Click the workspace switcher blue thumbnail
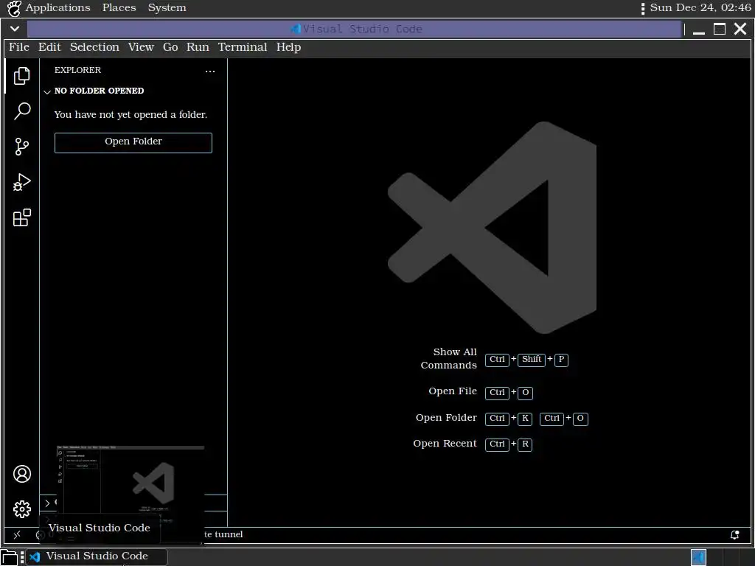Image resolution: width=755 pixels, height=566 pixels. pos(699,557)
